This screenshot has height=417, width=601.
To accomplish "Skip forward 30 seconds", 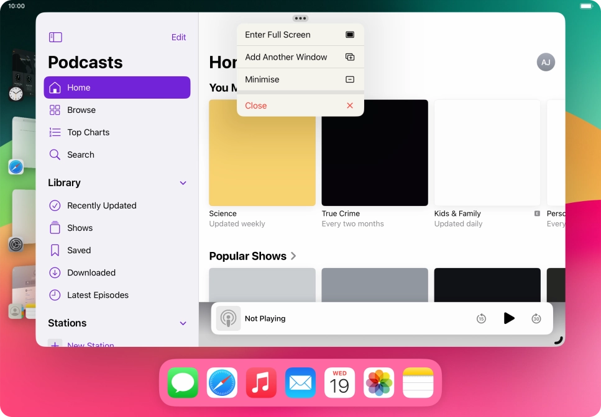I will (x=536, y=318).
